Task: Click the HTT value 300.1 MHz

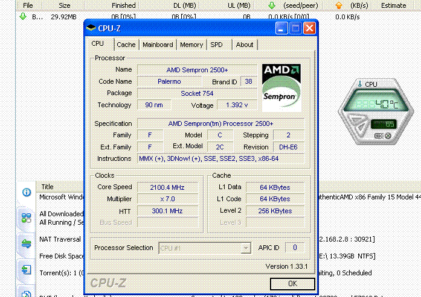Action: coord(167,211)
